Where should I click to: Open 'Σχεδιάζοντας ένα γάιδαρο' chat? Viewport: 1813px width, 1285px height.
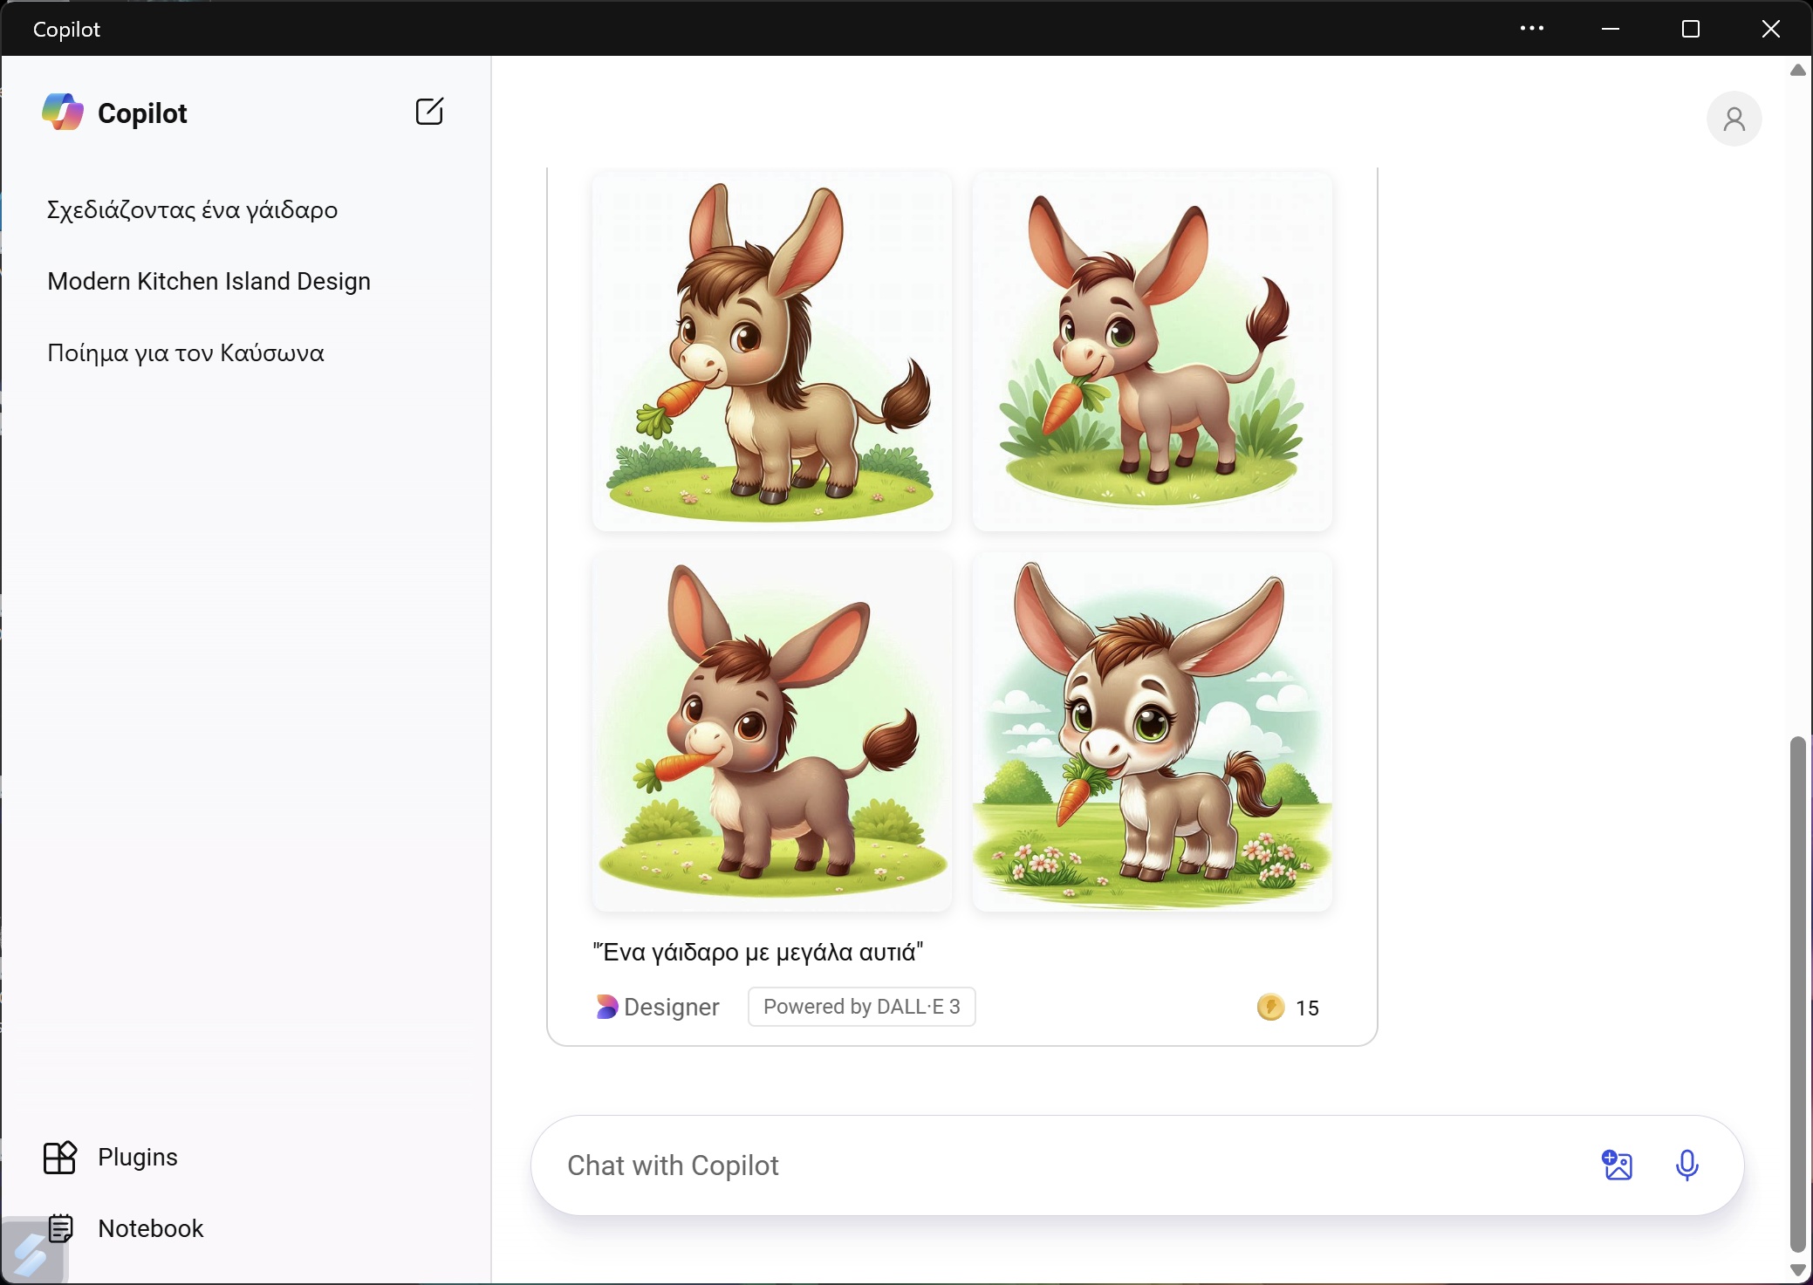(x=192, y=210)
